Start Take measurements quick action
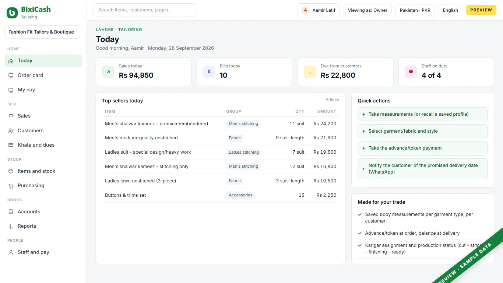 tap(422, 114)
